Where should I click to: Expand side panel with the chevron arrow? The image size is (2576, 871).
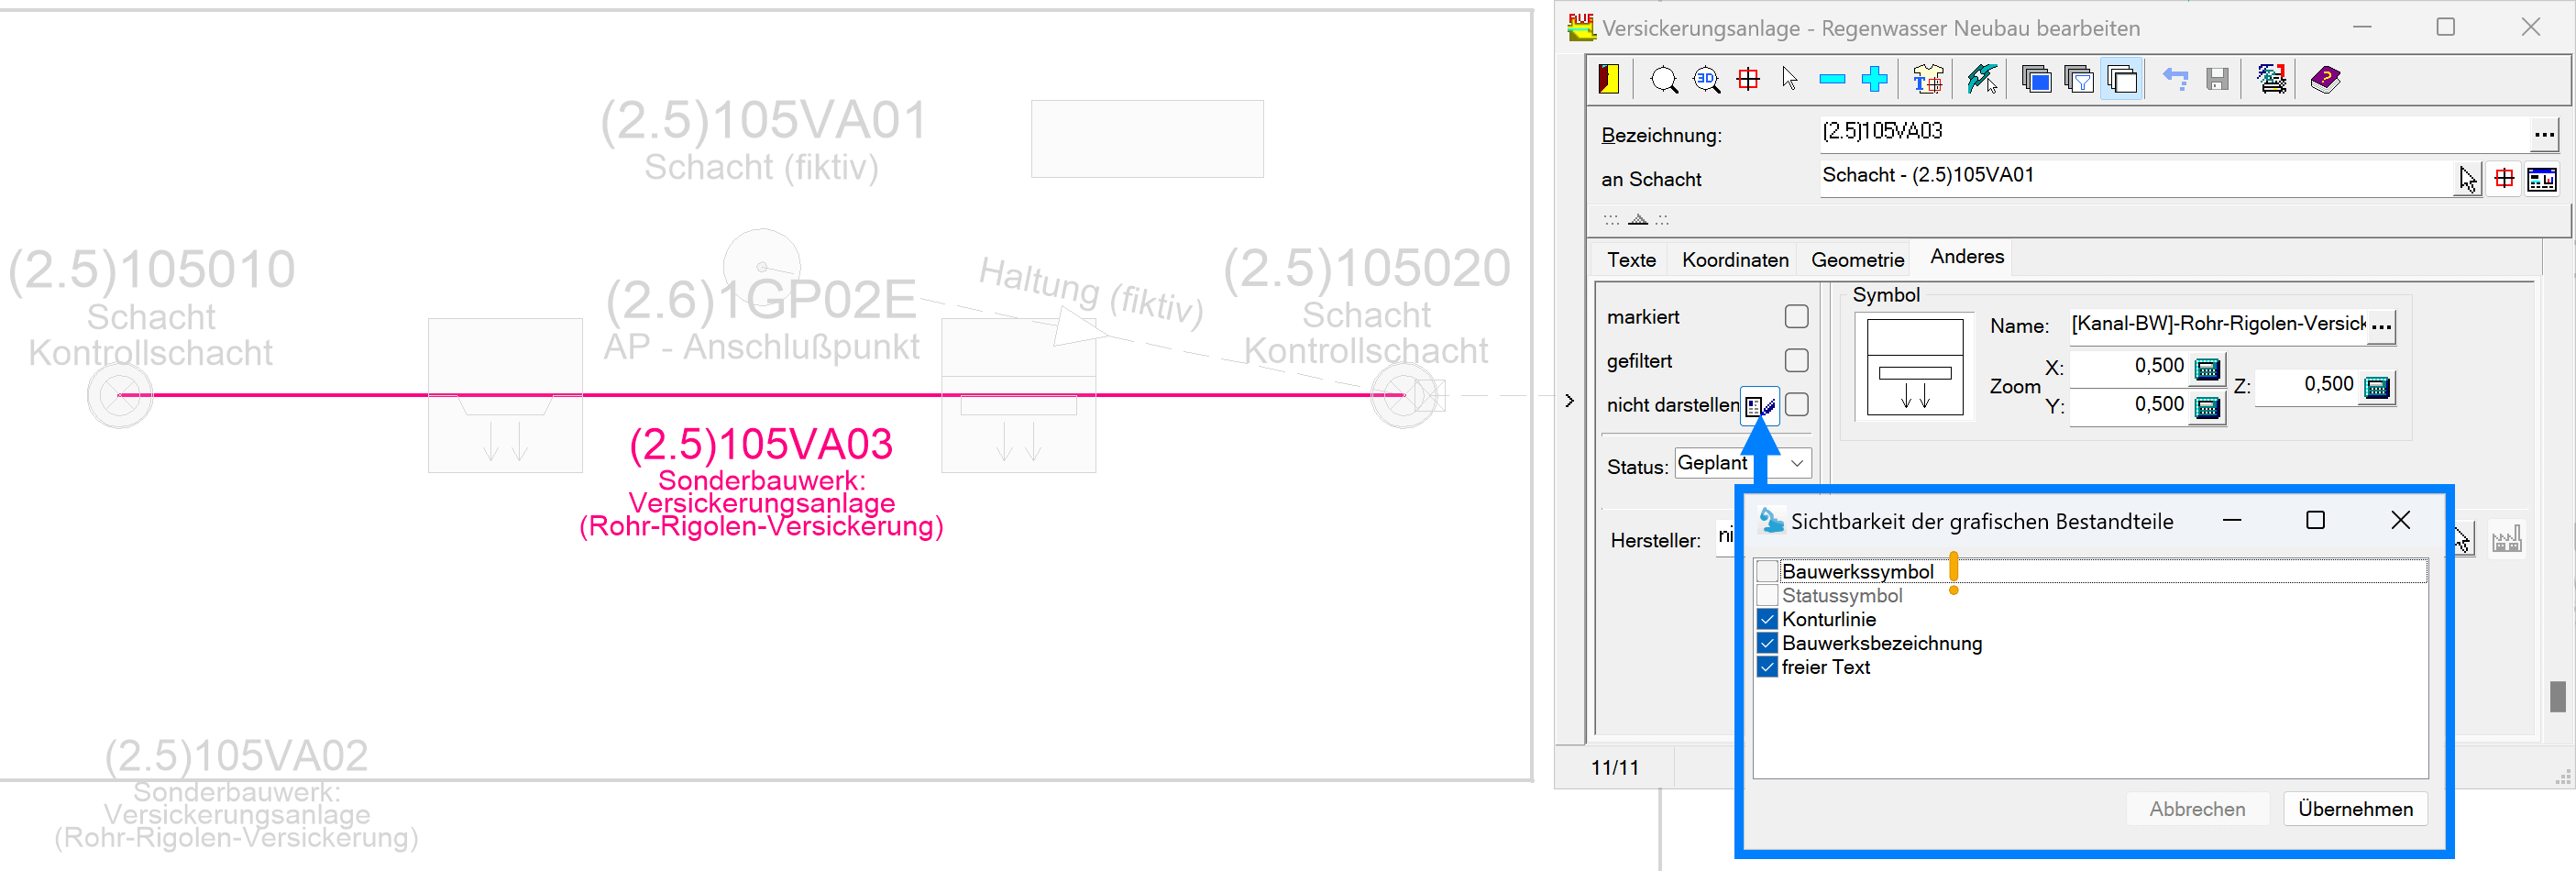point(1569,401)
